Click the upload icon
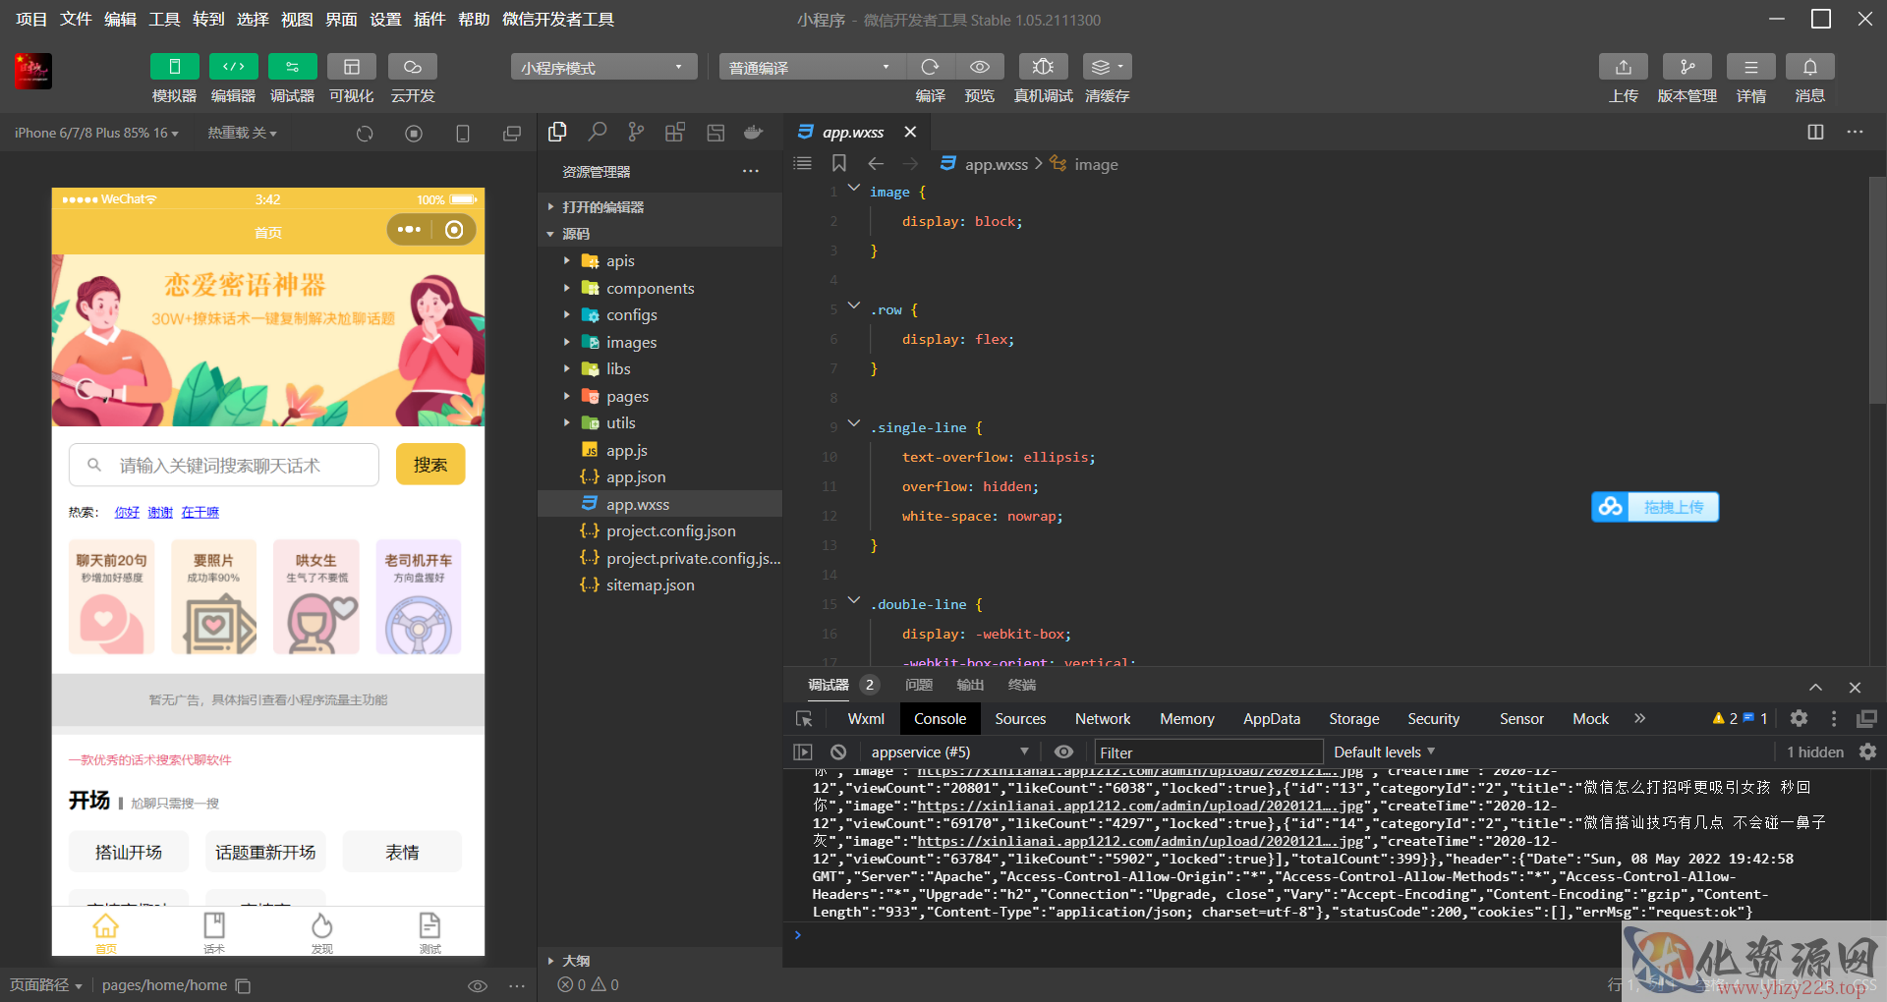 pyautogui.click(x=1624, y=67)
